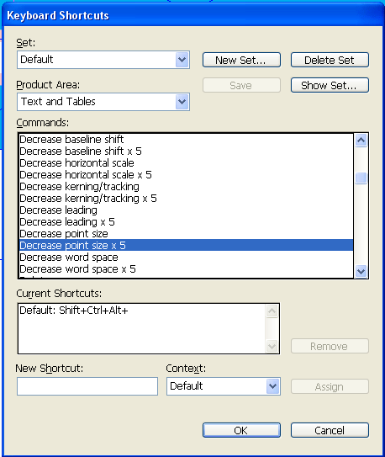Open the Set dropdown showing Default
The height and width of the screenshot is (457, 385).
(103, 60)
